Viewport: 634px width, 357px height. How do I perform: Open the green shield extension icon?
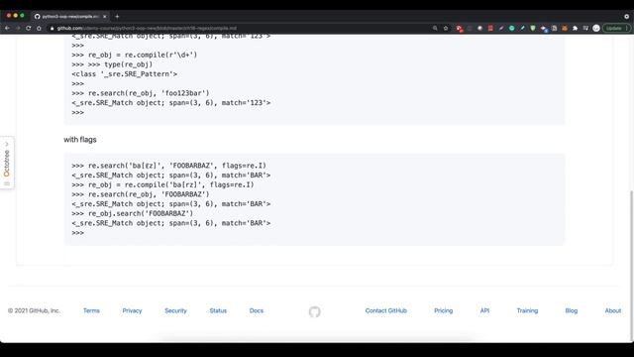(x=533, y=29)
